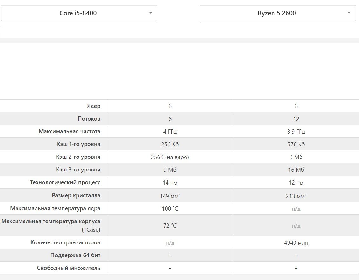Click the '100 °C' temperature value
The width and height of the screenshot is (359, 280).
click(170, 209)
